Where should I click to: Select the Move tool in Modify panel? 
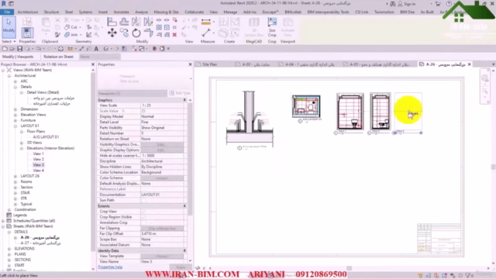(112, 33)
